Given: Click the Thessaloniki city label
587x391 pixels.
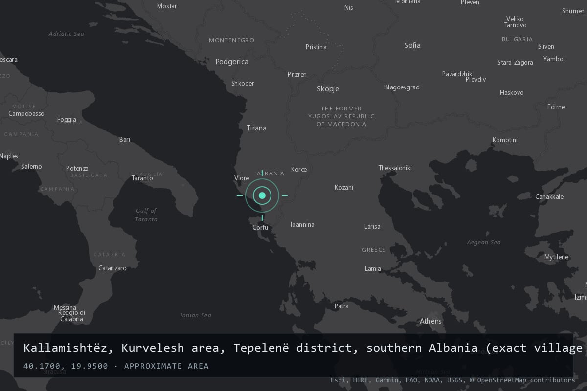Looking at the screenshot, I should [x=395, y=168].
